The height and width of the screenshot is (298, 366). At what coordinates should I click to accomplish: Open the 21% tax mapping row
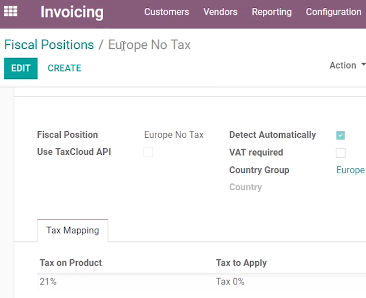(201, 282)
